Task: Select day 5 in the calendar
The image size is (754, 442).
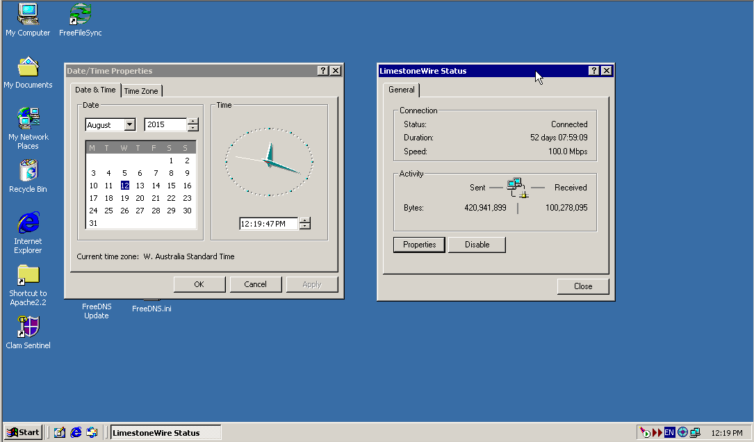Action: point(124,173)
